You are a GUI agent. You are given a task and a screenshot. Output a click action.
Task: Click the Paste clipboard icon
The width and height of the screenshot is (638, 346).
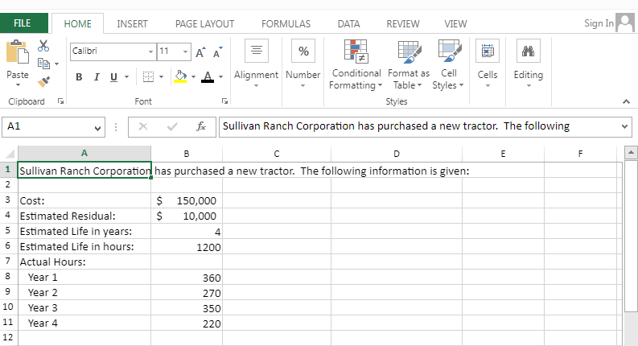click(18, 52)
